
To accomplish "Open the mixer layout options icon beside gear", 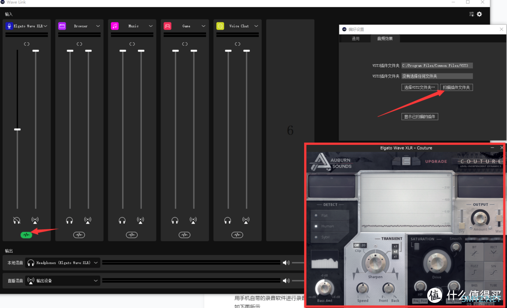I will tap(471, 14).
